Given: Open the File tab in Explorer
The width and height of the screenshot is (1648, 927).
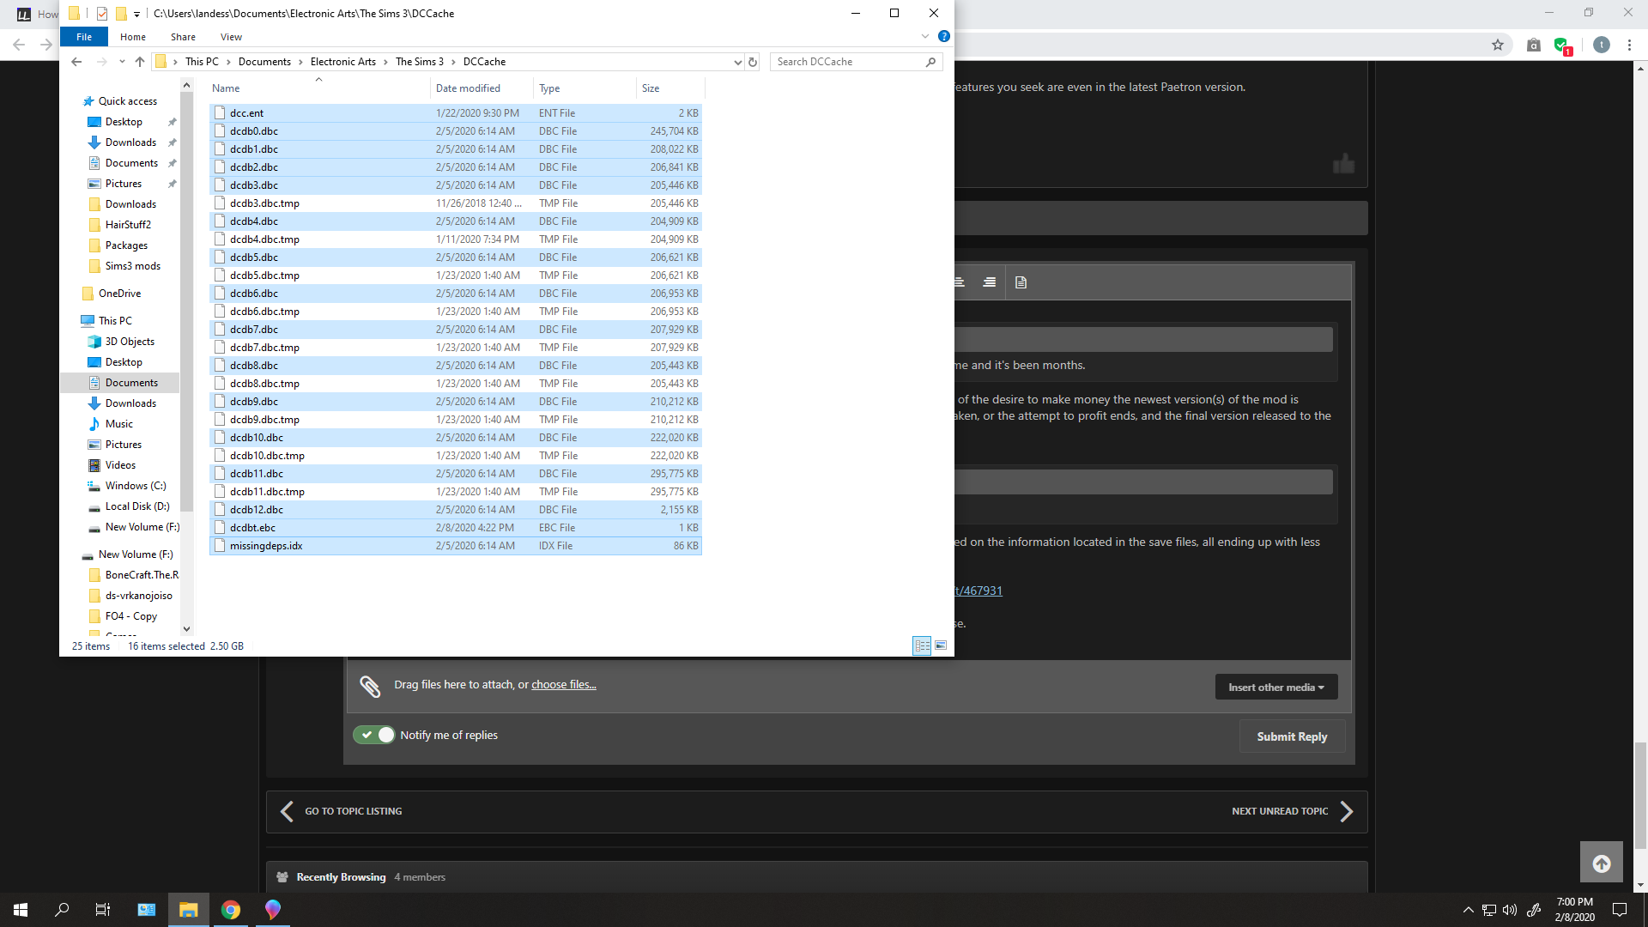Looking at the screenshot, I should pos(84,37).
